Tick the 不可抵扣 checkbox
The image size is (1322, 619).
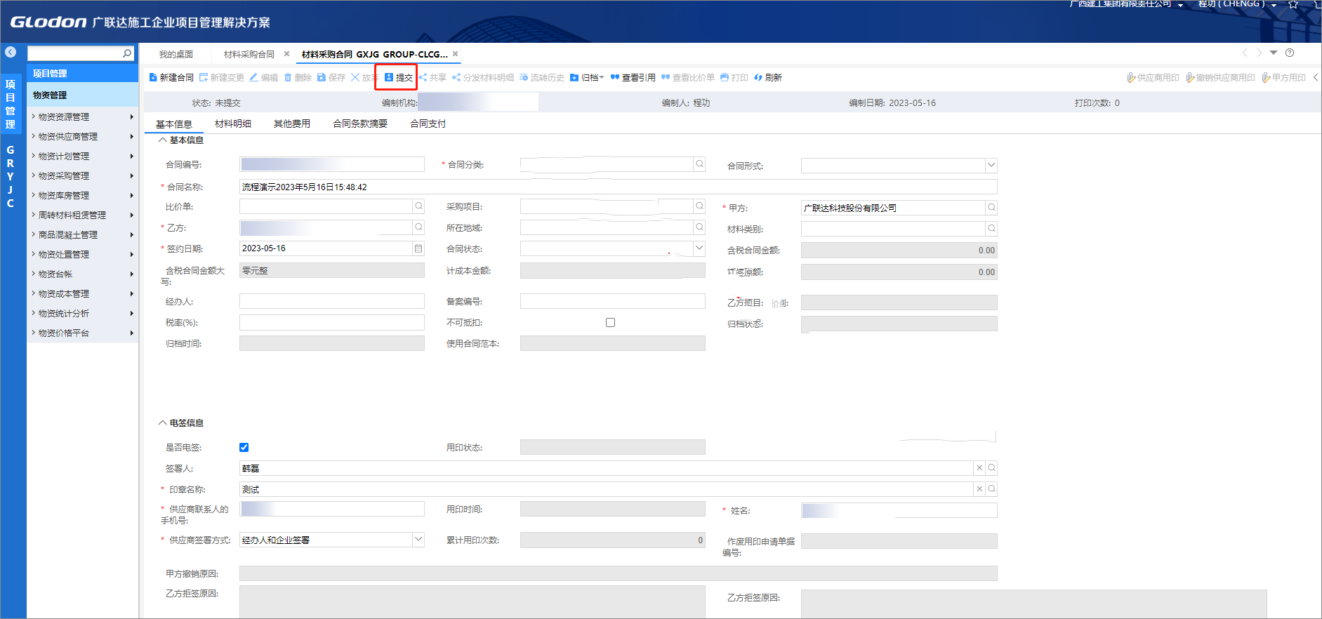pos(610,323)
